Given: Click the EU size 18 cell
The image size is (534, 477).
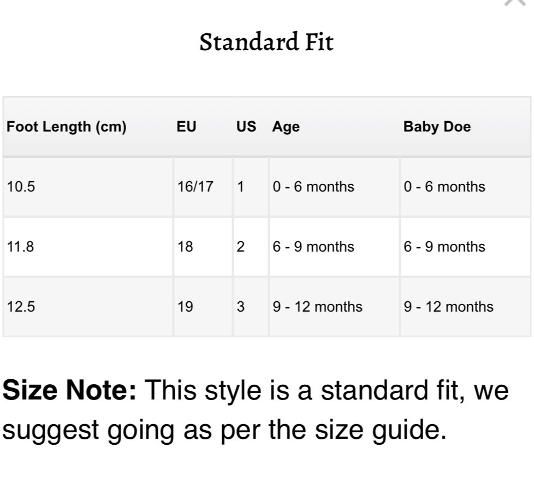Looking at the screenshot, I should (203, 247).
